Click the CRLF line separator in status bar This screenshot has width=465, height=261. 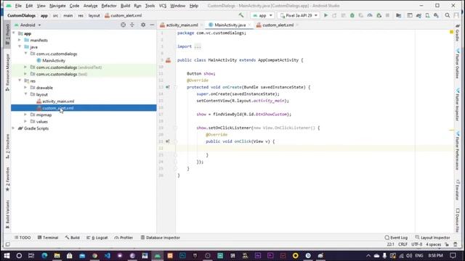tap(403, 244)
